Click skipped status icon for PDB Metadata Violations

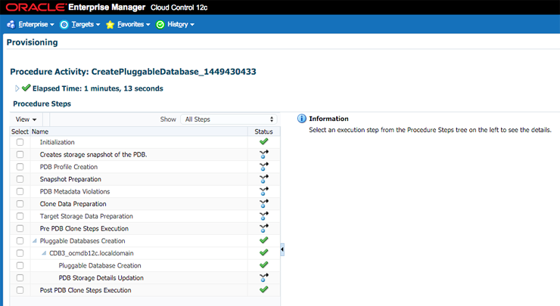[x=264, y=191]
